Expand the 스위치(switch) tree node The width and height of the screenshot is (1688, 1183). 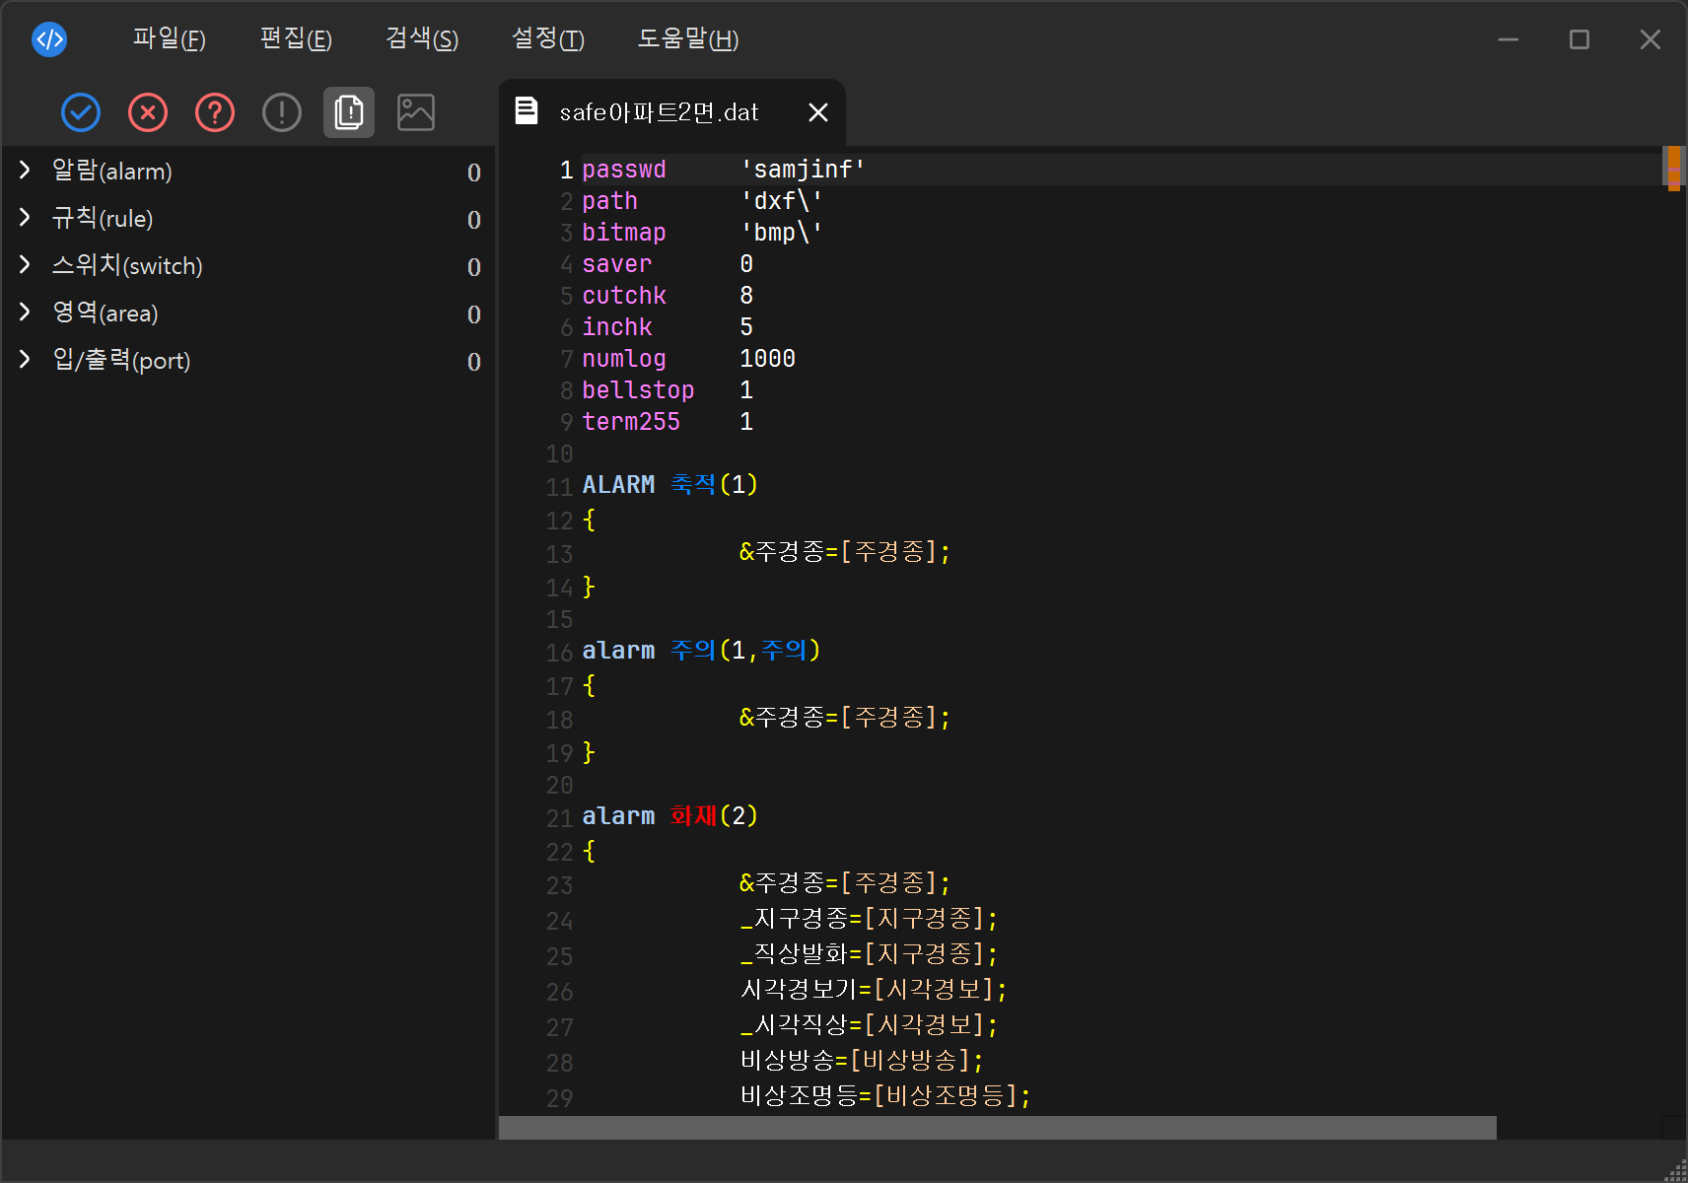(26, 265)
